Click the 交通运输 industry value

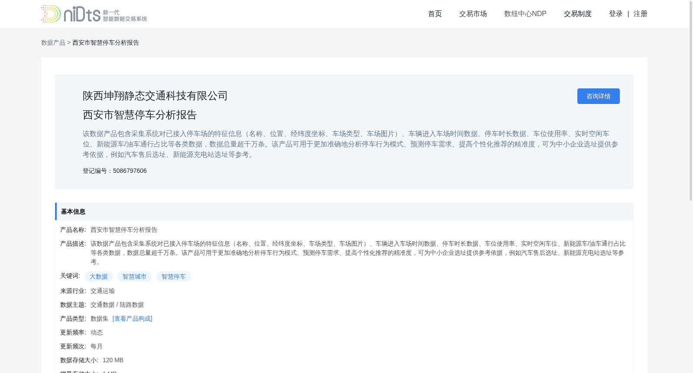point(103,291)
